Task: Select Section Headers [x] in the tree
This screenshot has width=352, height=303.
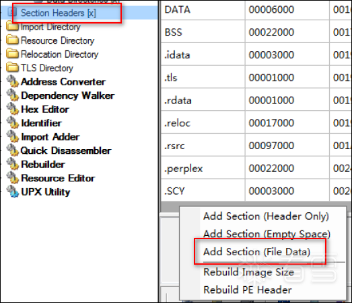Action: pos(59,13)
